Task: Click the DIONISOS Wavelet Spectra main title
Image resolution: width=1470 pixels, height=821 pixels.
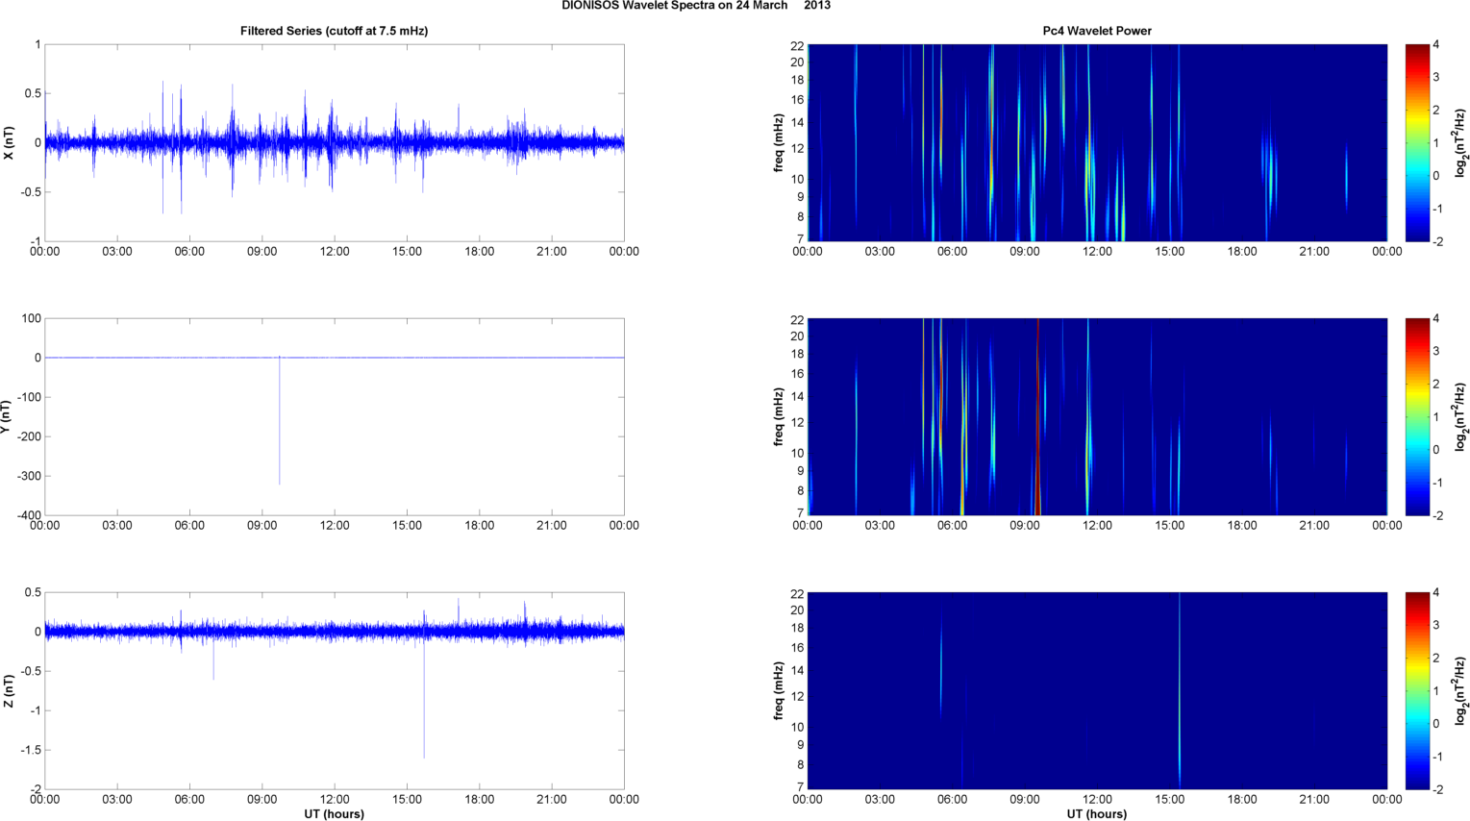Action: click(x=696, y=6)
